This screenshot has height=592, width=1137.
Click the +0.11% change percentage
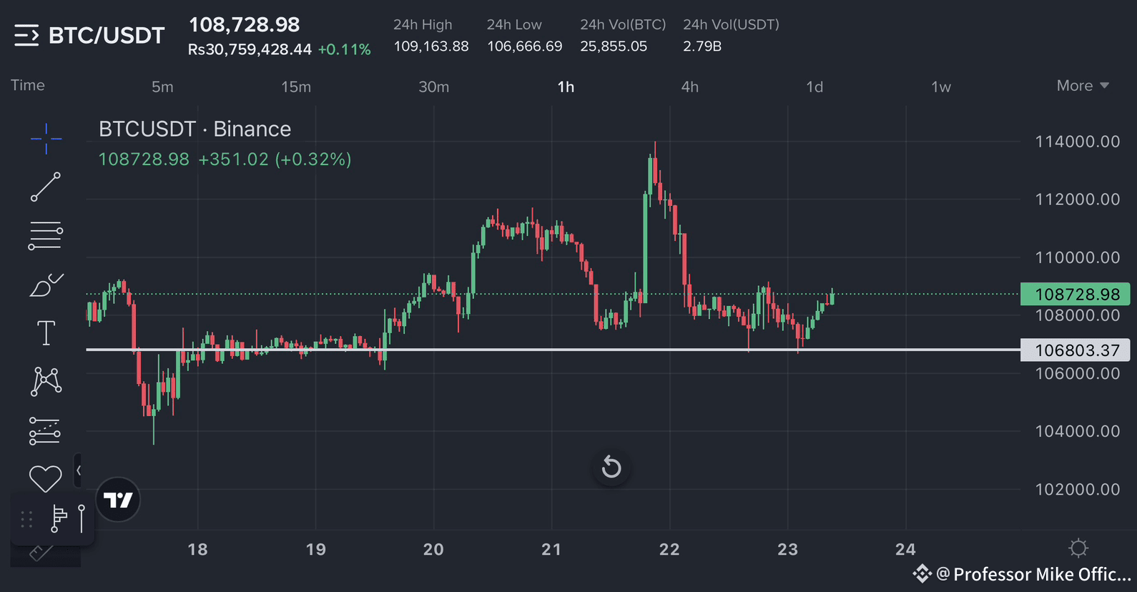coord(344,49)
